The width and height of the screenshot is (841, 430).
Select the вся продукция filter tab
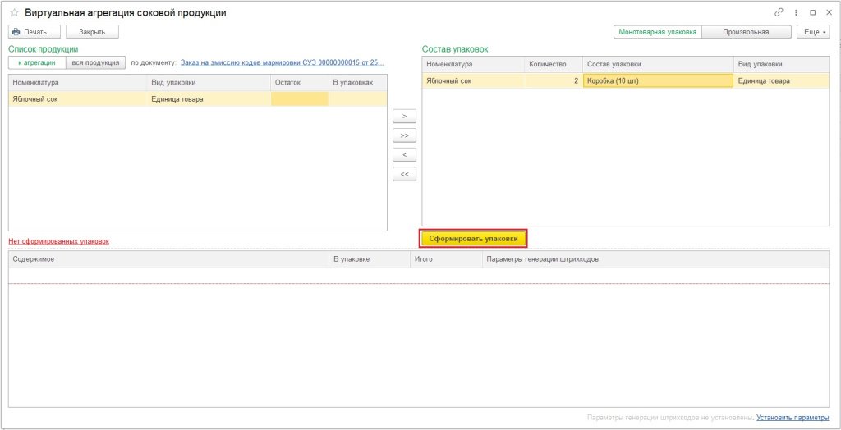click(96, 62)
